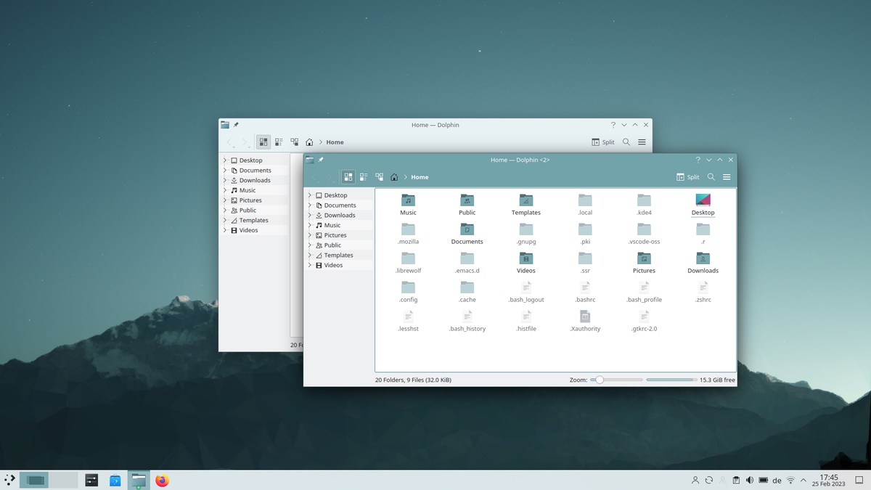Viewport: 871px width, 490px height.
Task: Click Home breadcrumb text in Dolphin <2>
Action: point(420,177)
